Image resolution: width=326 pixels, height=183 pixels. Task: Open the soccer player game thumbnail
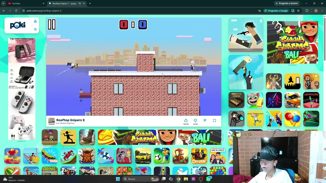(x=162, y=156)
